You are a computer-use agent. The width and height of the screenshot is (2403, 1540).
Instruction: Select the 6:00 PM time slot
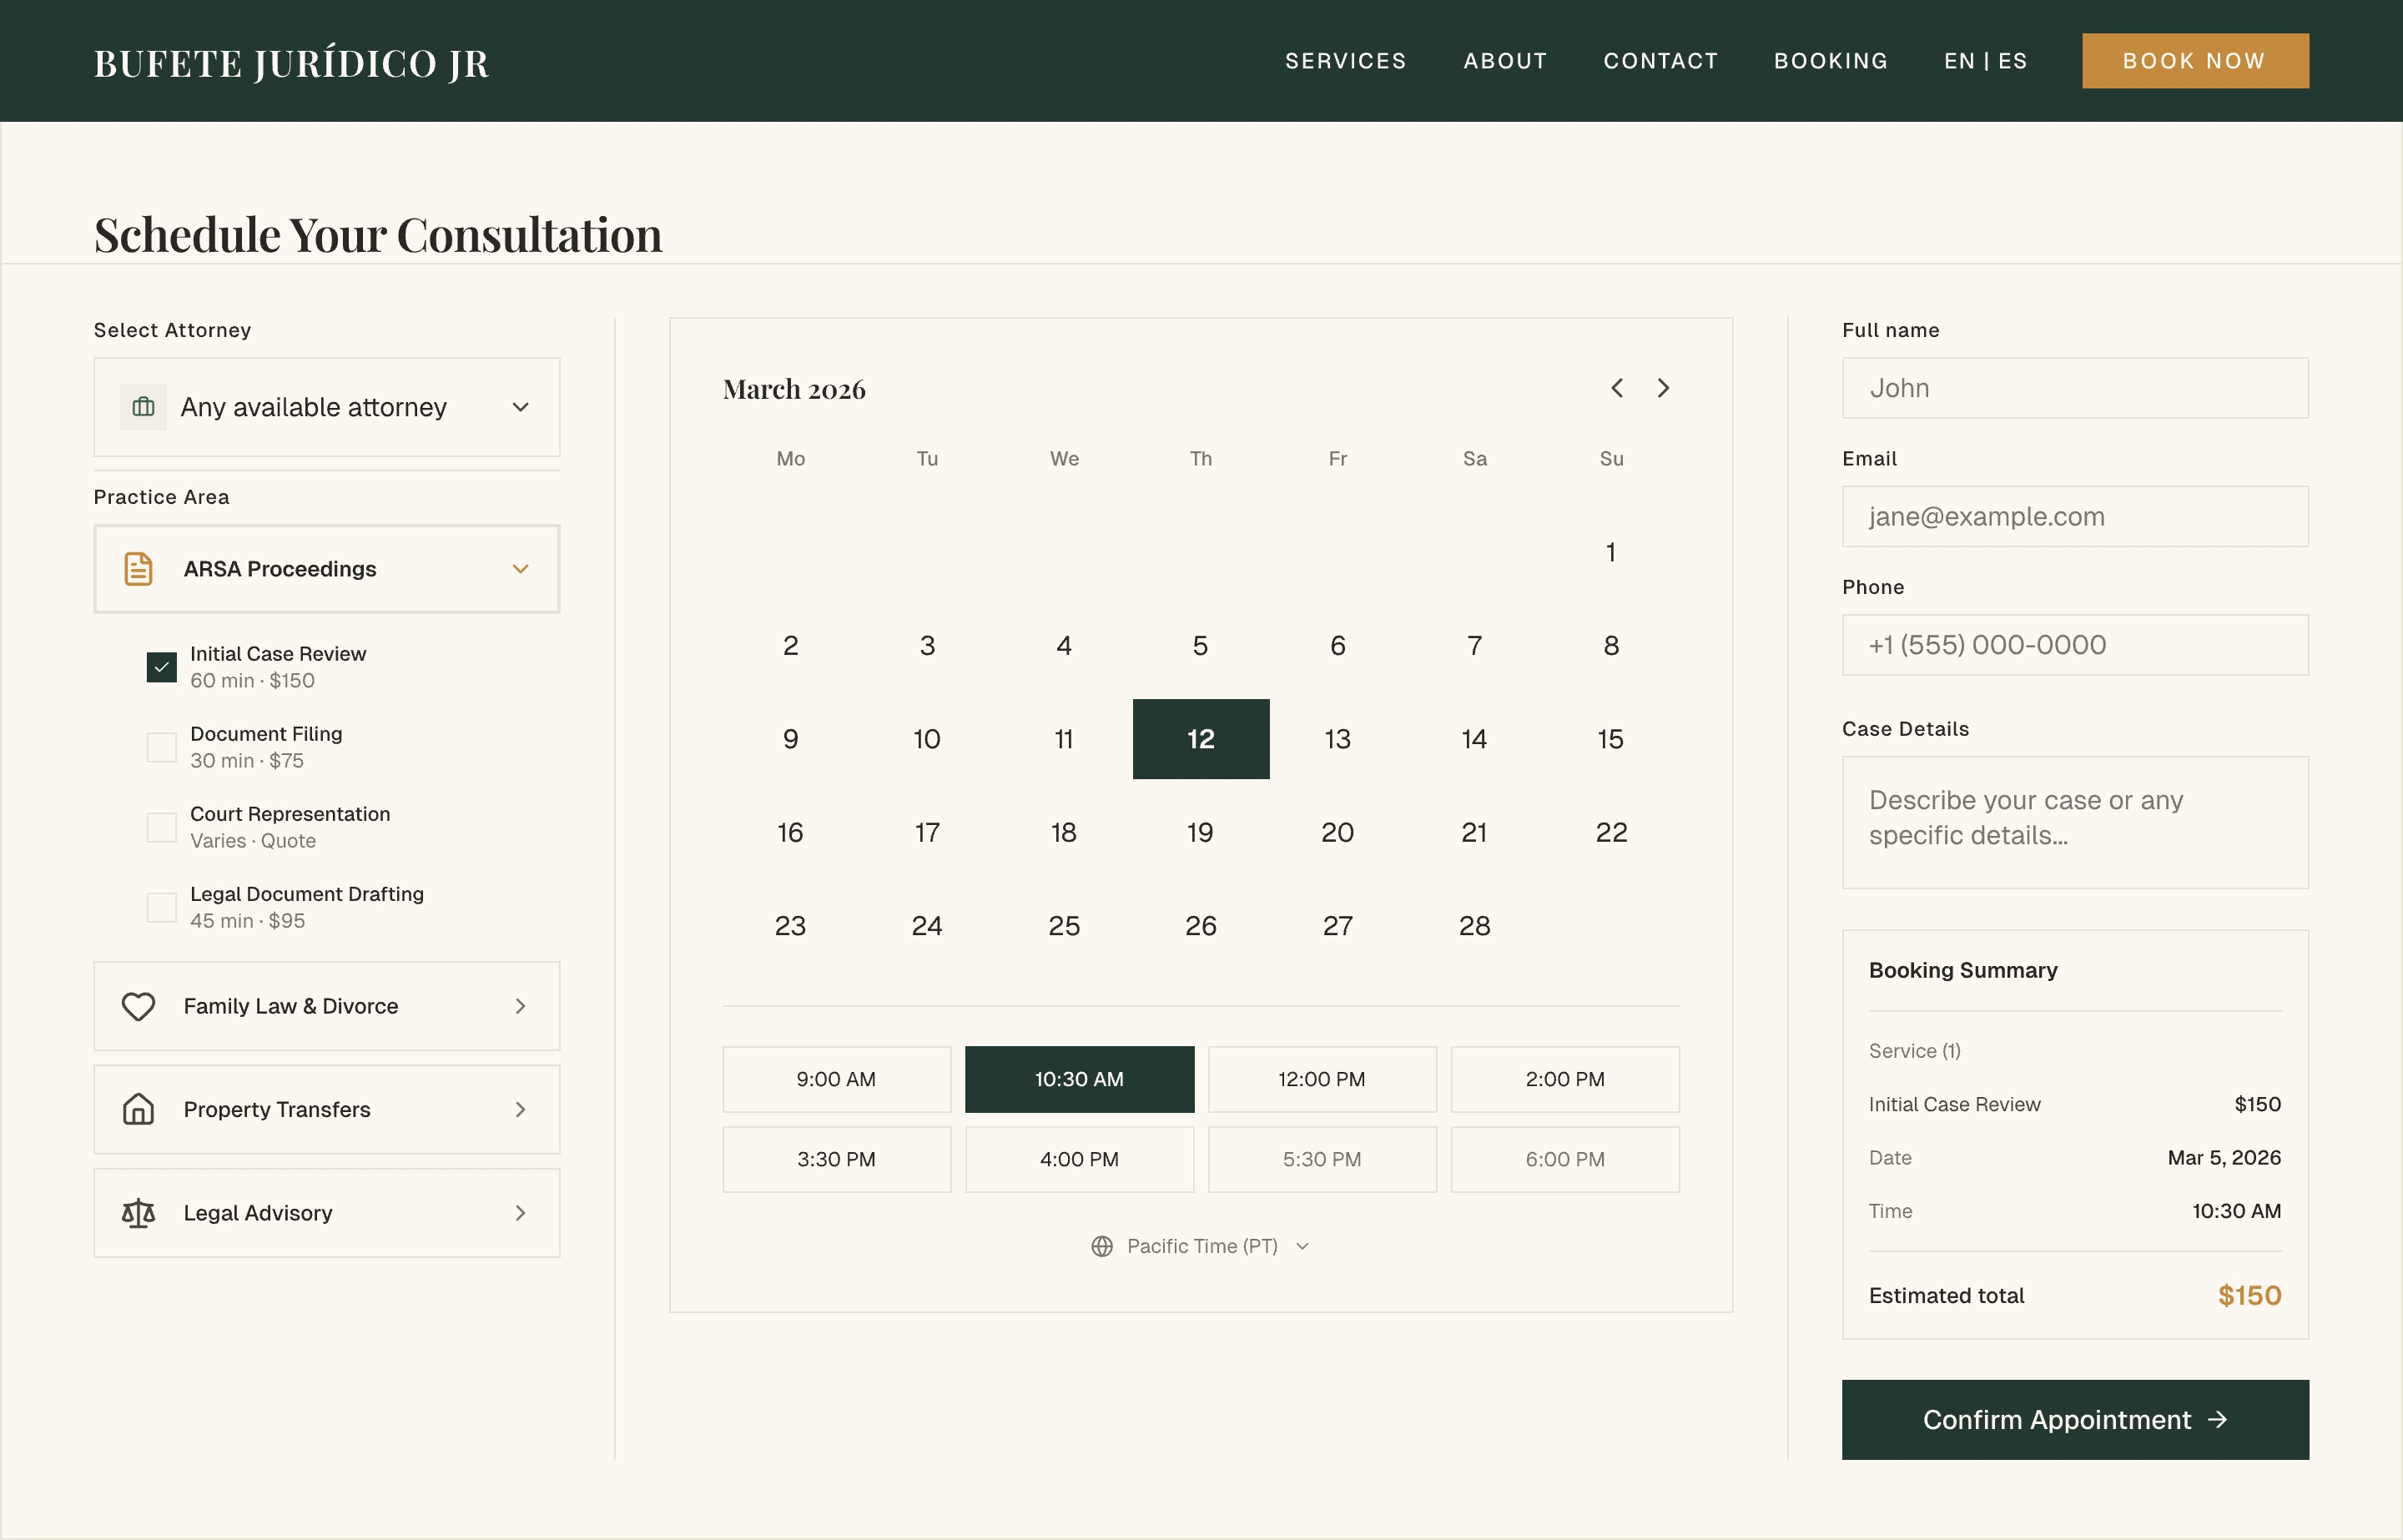point(1565,1159)
